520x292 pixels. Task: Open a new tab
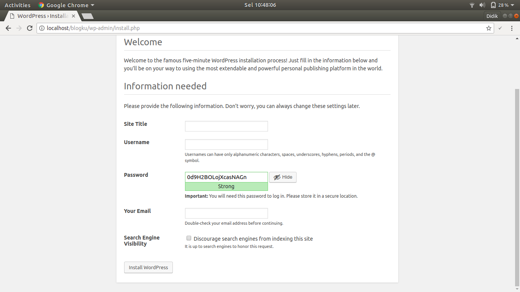[x=88, y=16]
